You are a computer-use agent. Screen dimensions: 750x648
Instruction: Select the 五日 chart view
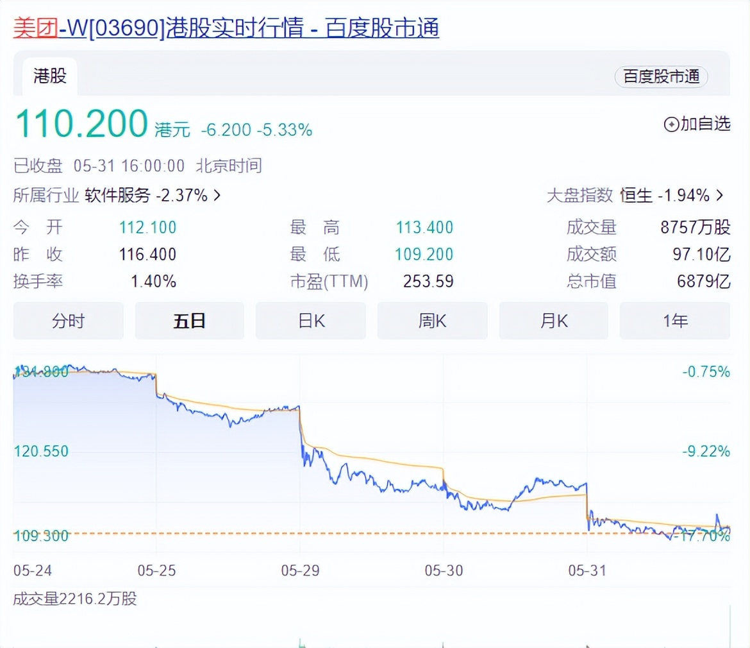pyautogui.click(x=189, y=321)
